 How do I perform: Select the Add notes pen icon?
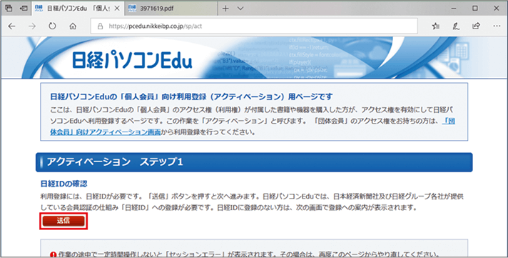(x=456, y=26)
